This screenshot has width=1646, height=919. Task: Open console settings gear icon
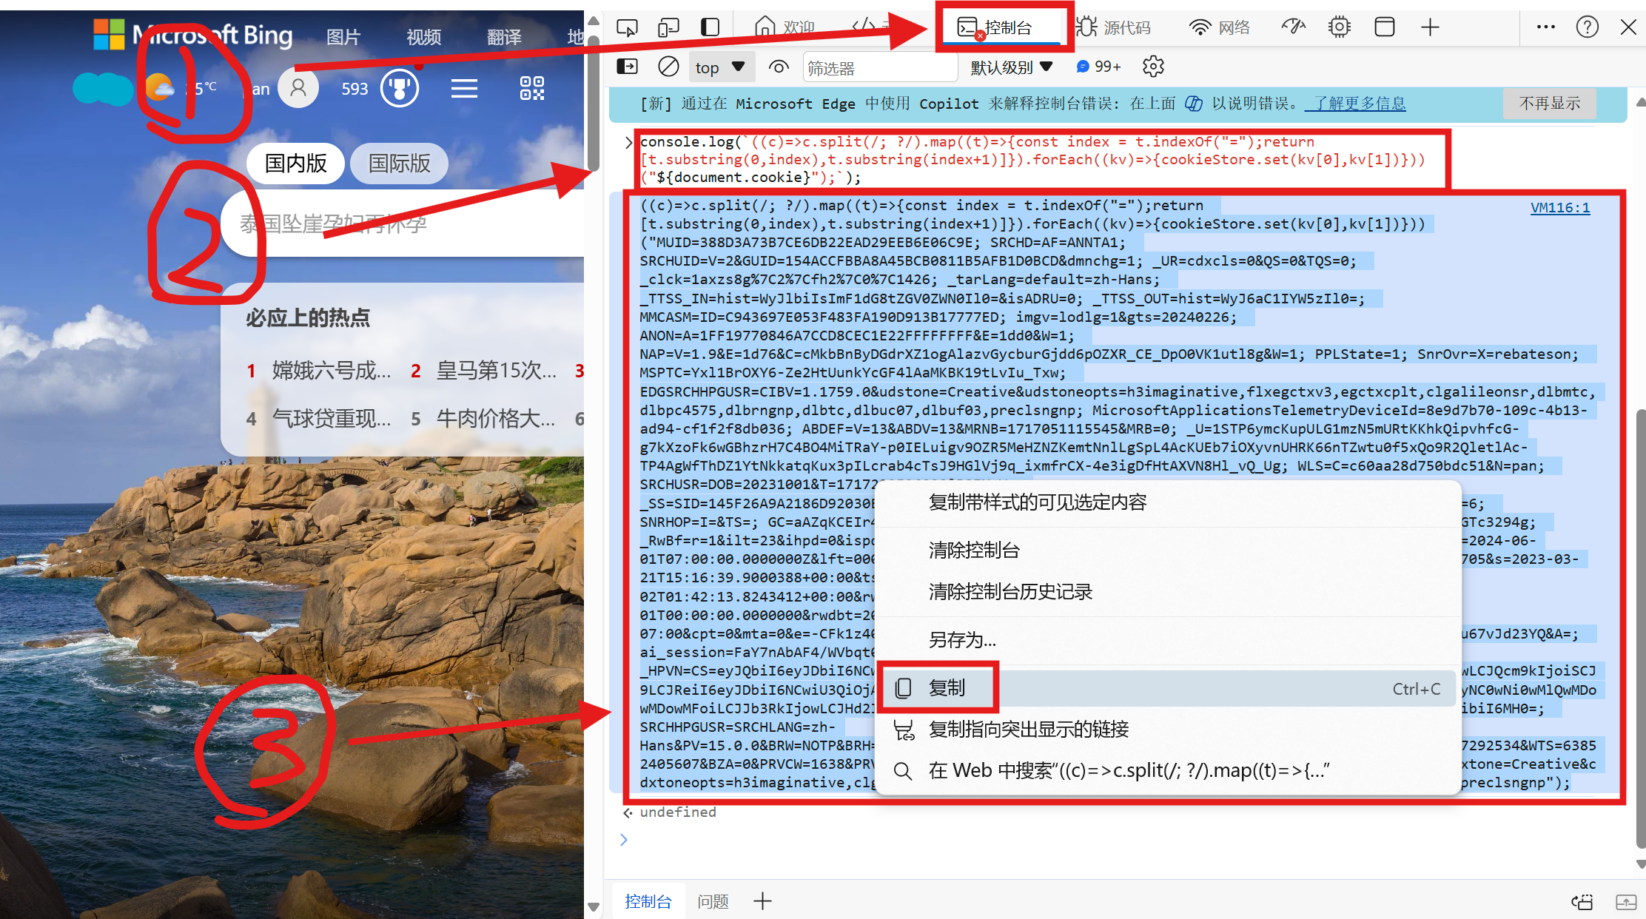[1153, 67]
